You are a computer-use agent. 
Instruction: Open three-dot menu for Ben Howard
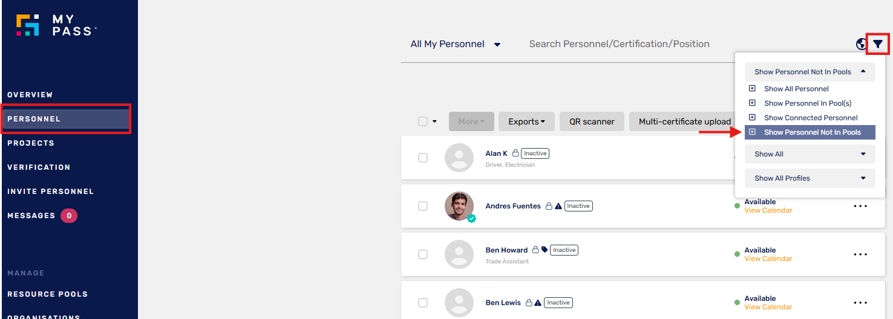pyautogui.click(x=860, y=254)
